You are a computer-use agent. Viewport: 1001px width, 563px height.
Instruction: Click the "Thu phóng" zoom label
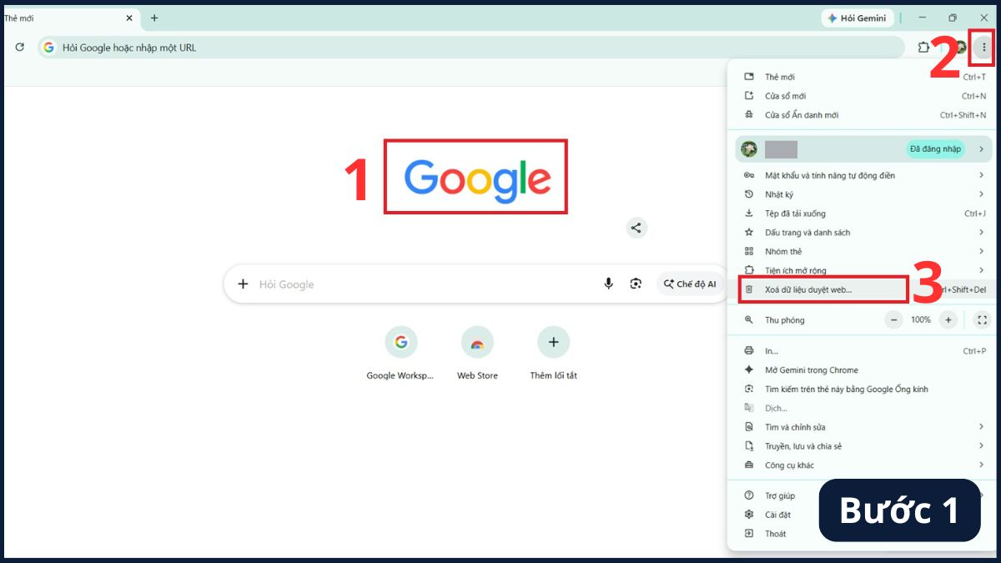pyautogui.click(x=785, y=320)
